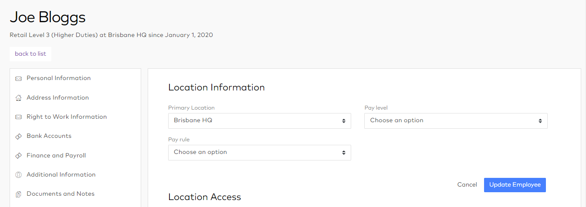The height and width of the screenshot is (207, 586).
Task: Click the document icon beside Documents and Notes
Action: coord(18,194)
